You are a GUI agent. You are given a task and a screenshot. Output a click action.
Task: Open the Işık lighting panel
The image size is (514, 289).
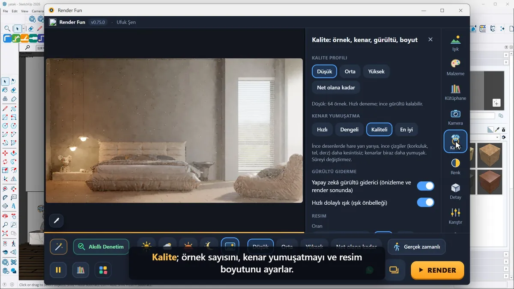point(455,43)
